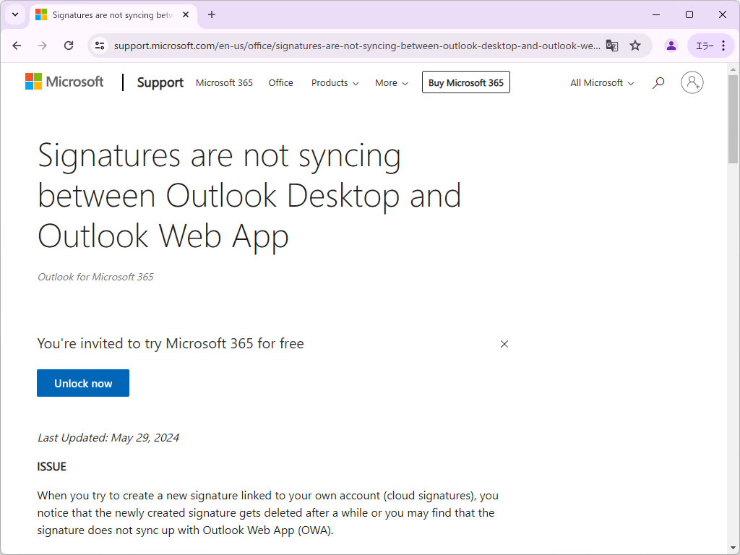Image resolution: width=740 pixels, height=555 pixels.
Task: Open Chrome profile icon
Action: (x=671, y=46)
